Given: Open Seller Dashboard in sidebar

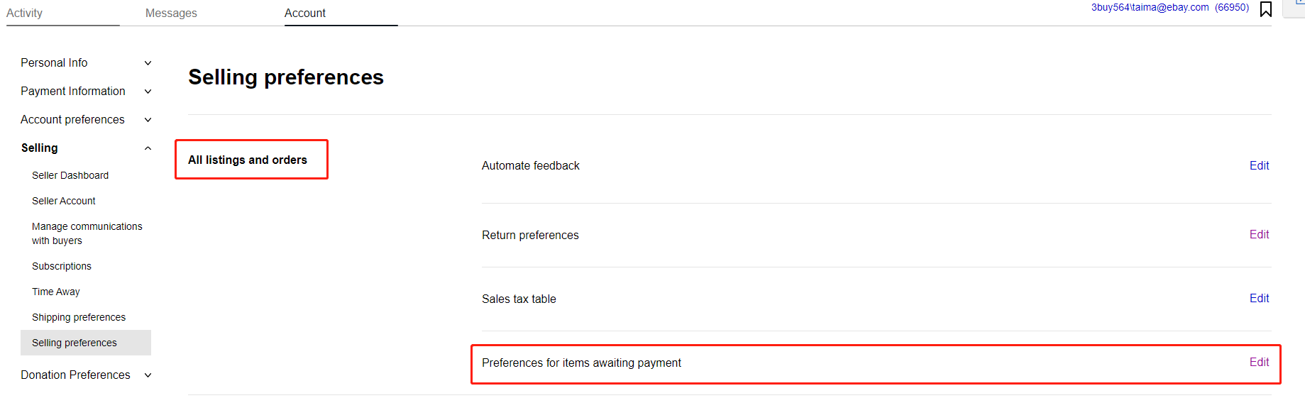Looking at the screenshot, I should 70,175.
